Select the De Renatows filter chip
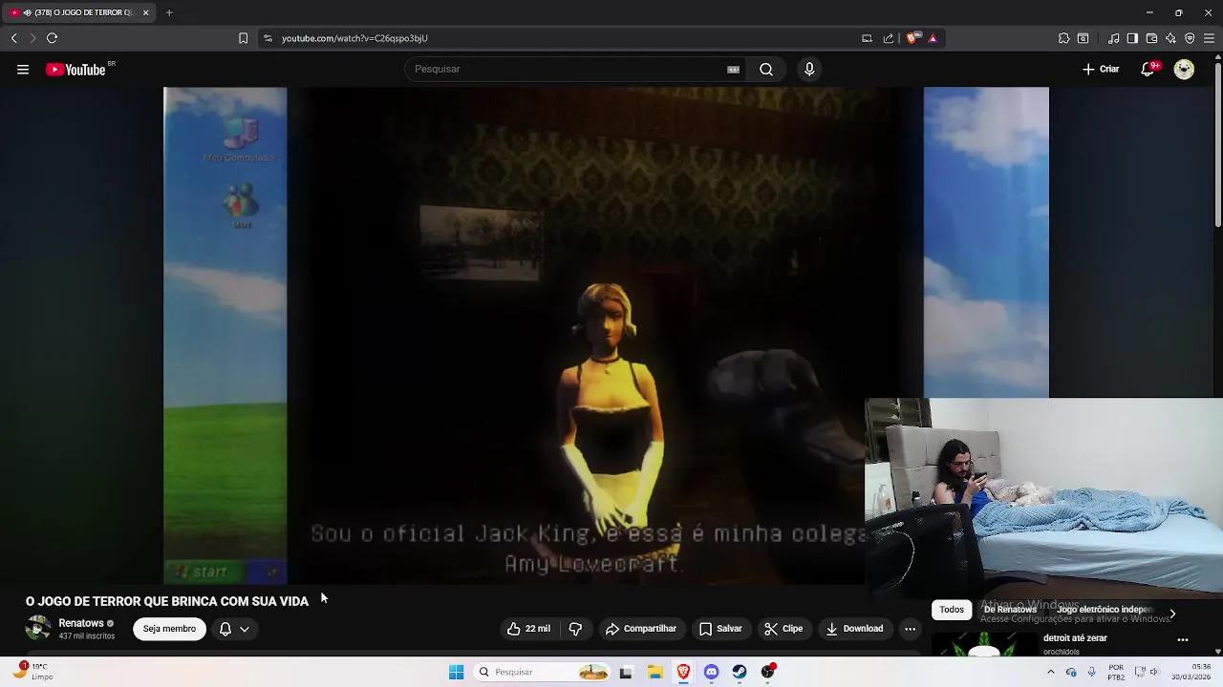Screen dimensions: 1223x687 [x=1010, y=610]
